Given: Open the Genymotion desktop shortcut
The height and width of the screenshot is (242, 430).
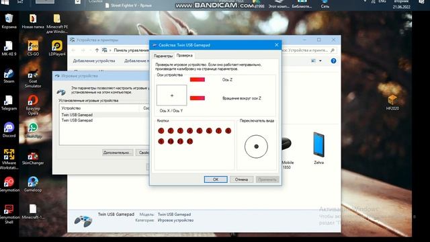Looking at the screenshot, I should [x=9, y=184].
